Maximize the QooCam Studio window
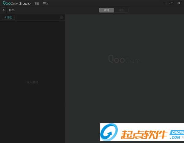 point(172,3)
